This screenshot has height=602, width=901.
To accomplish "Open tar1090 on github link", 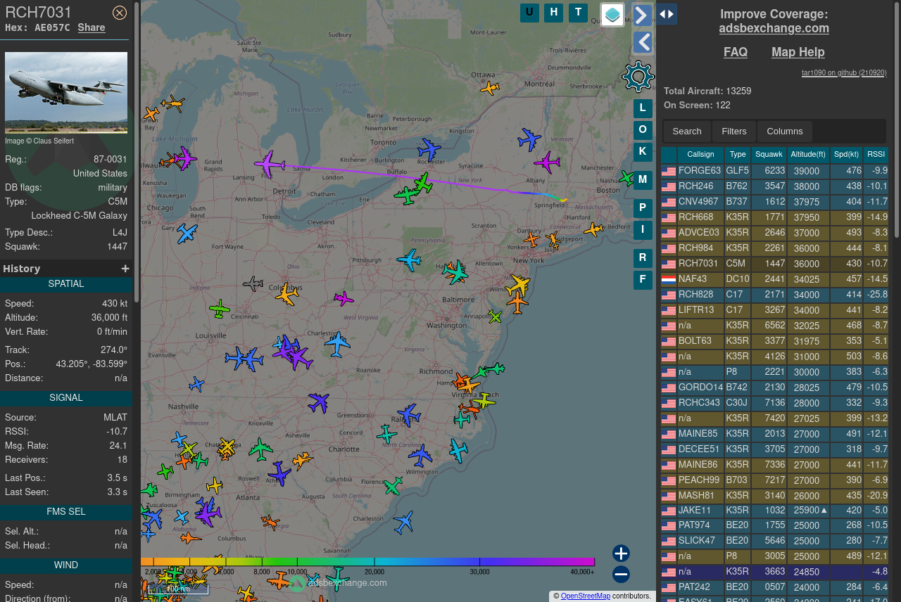I will (x=844, y=72).
